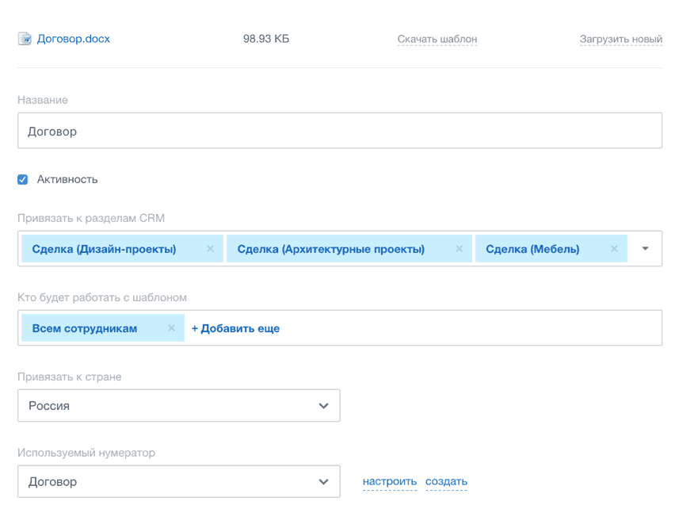Screen dimensions: 675x505
Task: Click создать link to create numerator
Action: tap(446, 481)
